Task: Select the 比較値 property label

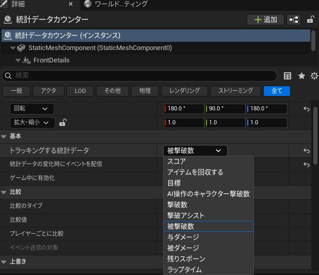Action: pos(18,220)
